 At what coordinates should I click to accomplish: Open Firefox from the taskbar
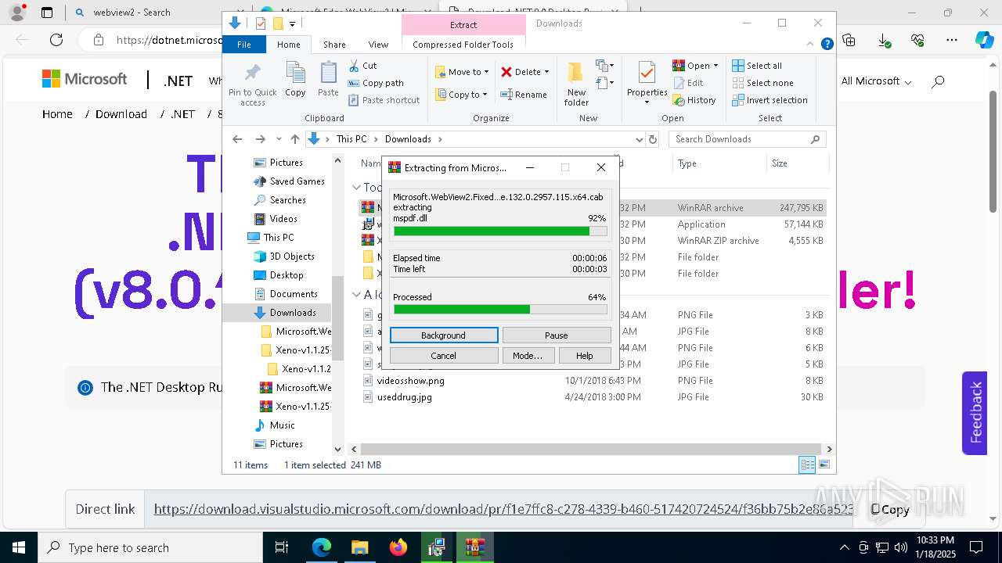[x=398, y=547]
